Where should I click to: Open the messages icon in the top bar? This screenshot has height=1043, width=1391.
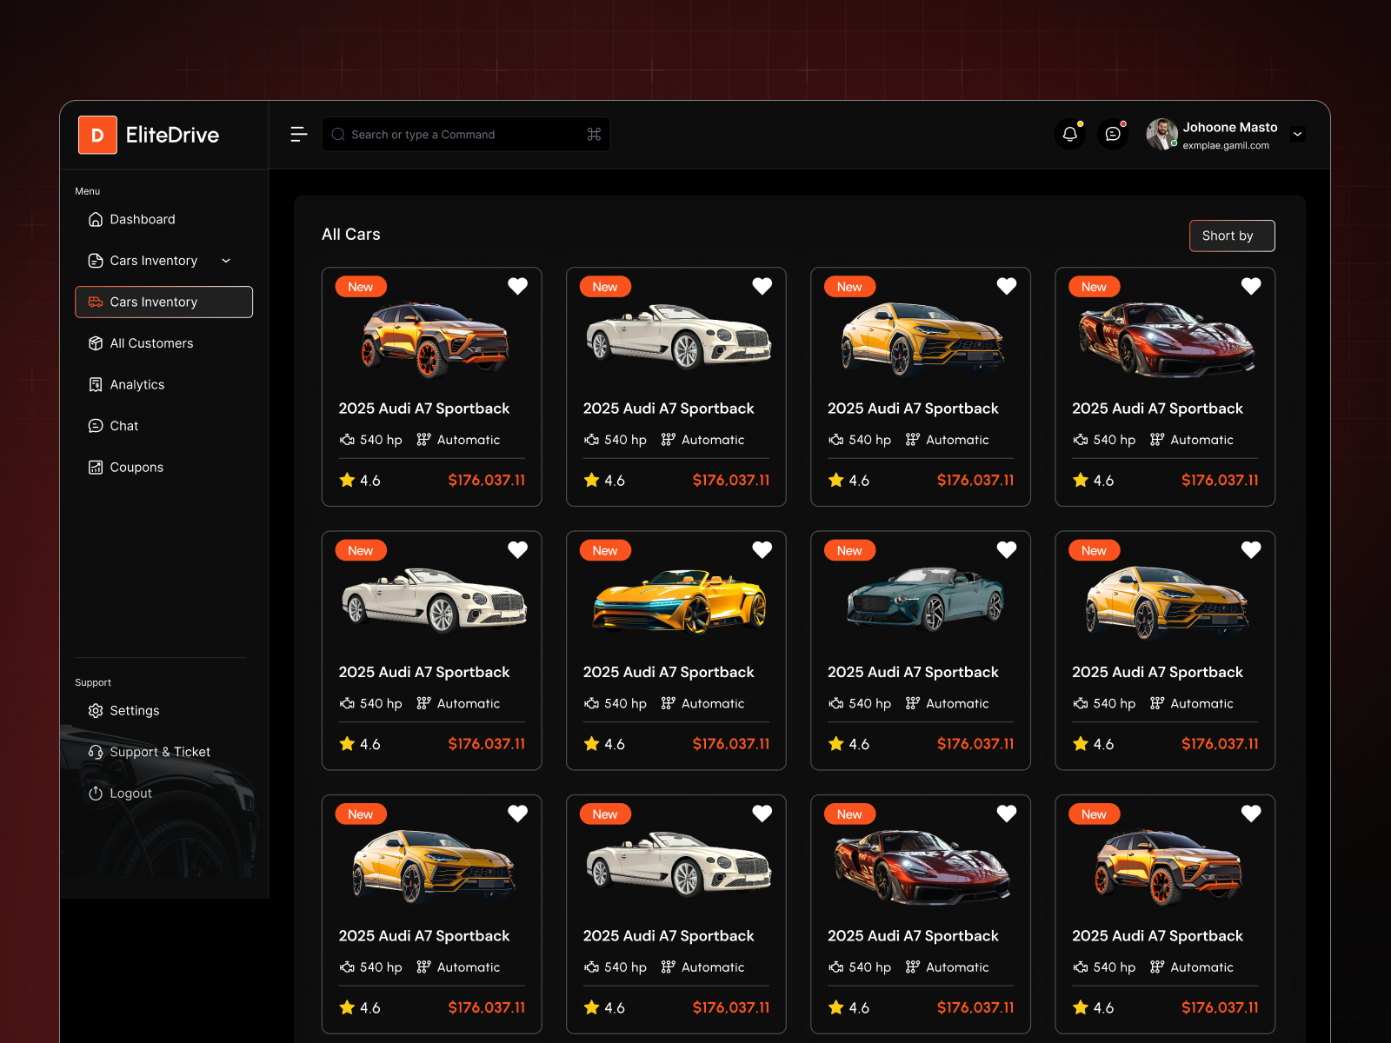pos(1113,134)
